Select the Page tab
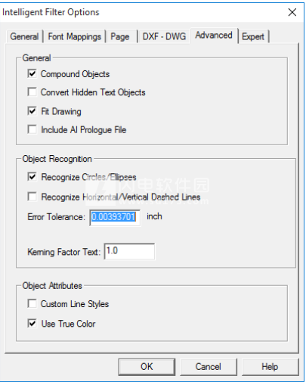Viewport: 306px width, 382px height. click(120, 36)
